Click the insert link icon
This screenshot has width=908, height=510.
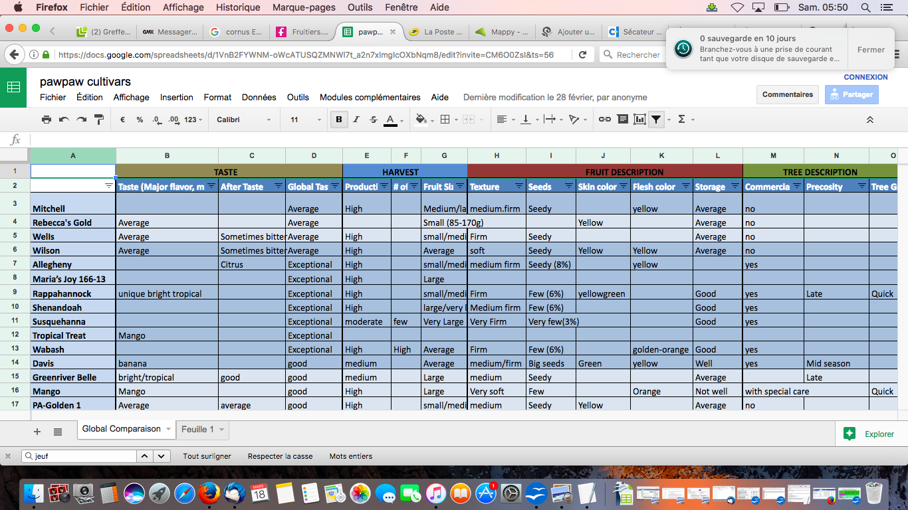tap(605, 120)
